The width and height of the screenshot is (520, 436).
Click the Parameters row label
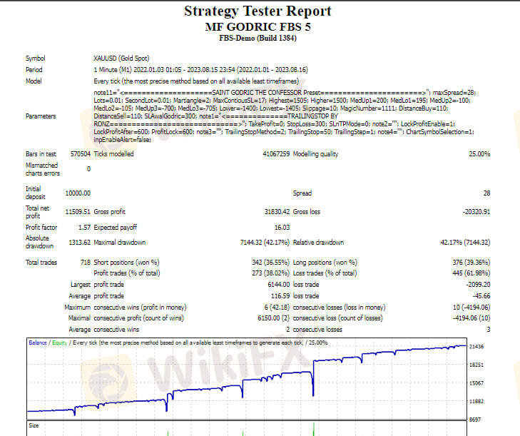(41, 116)
